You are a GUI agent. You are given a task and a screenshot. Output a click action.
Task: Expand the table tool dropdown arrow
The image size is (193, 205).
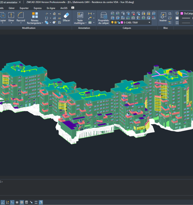(x=94, y=22)
